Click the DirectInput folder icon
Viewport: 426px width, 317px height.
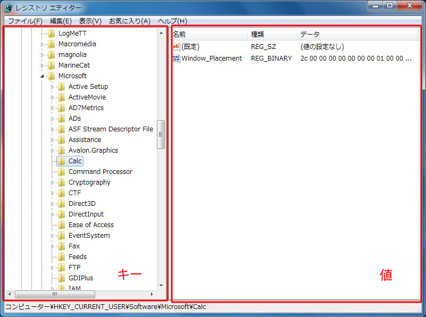[x=61, y=214]
